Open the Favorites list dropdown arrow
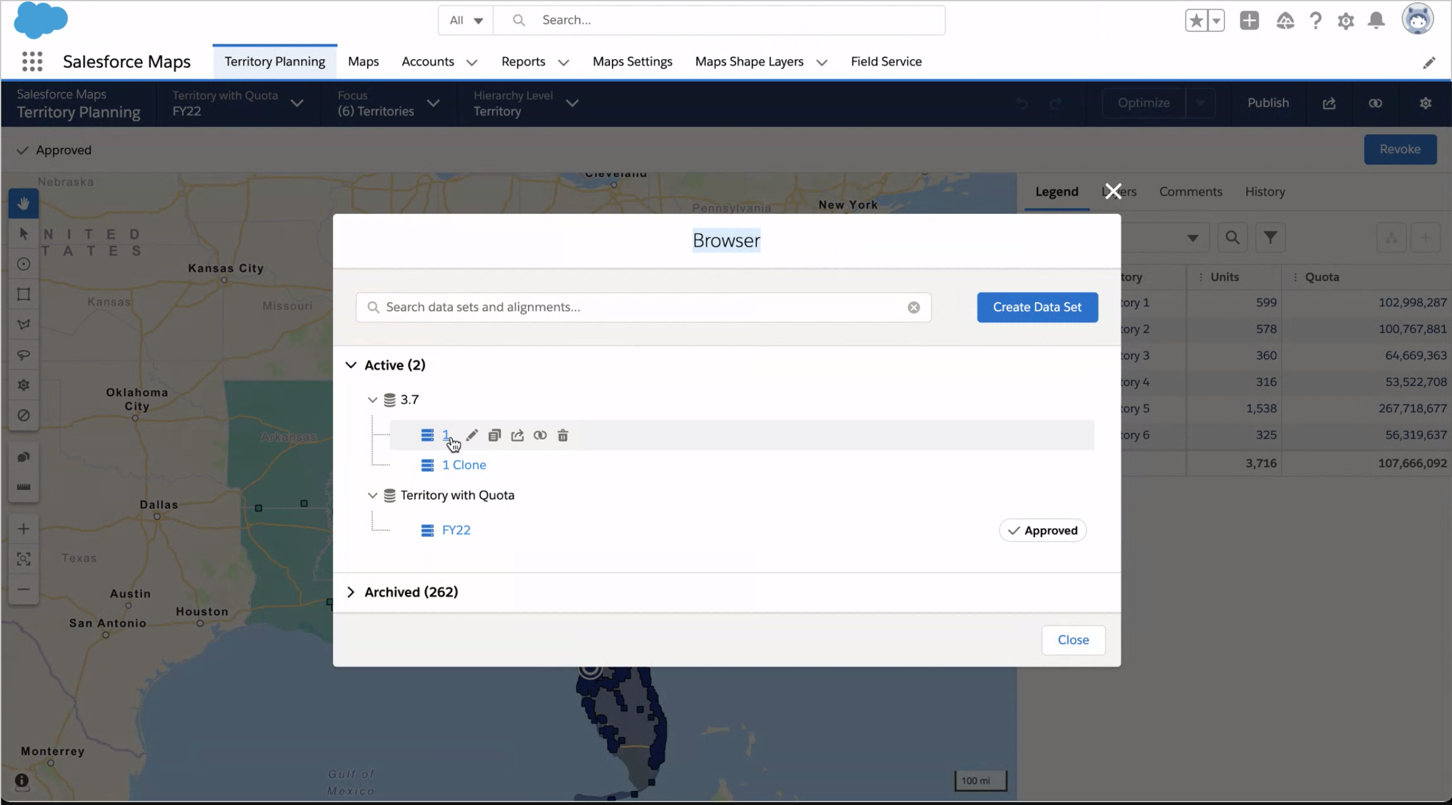This screenshot has width=1452, height=805. pyautogui.click(x=1216, y=21)
